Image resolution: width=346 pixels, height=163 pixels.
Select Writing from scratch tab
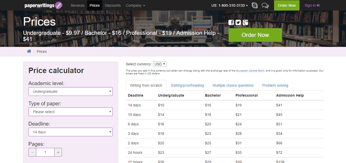(x=146, y=85)
